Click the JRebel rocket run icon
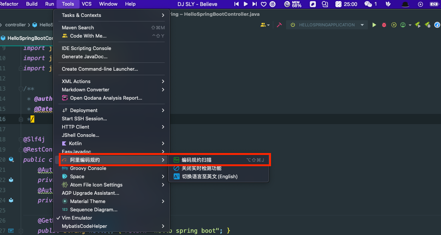Image resolution: width=441 pixels, height=235 pixels. pos(418,25)
